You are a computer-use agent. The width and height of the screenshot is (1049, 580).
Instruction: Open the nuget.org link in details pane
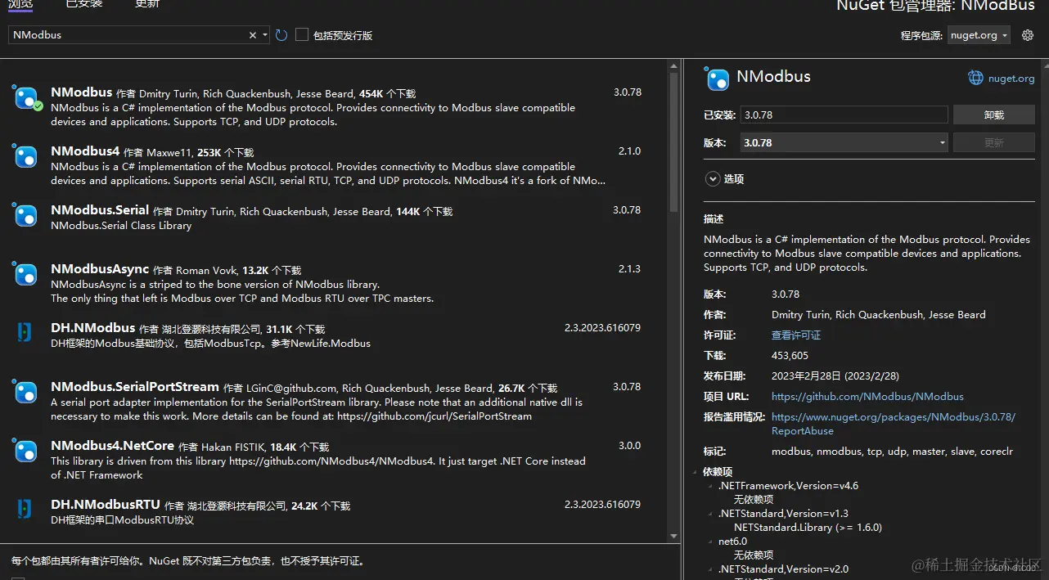point(1011,79)
